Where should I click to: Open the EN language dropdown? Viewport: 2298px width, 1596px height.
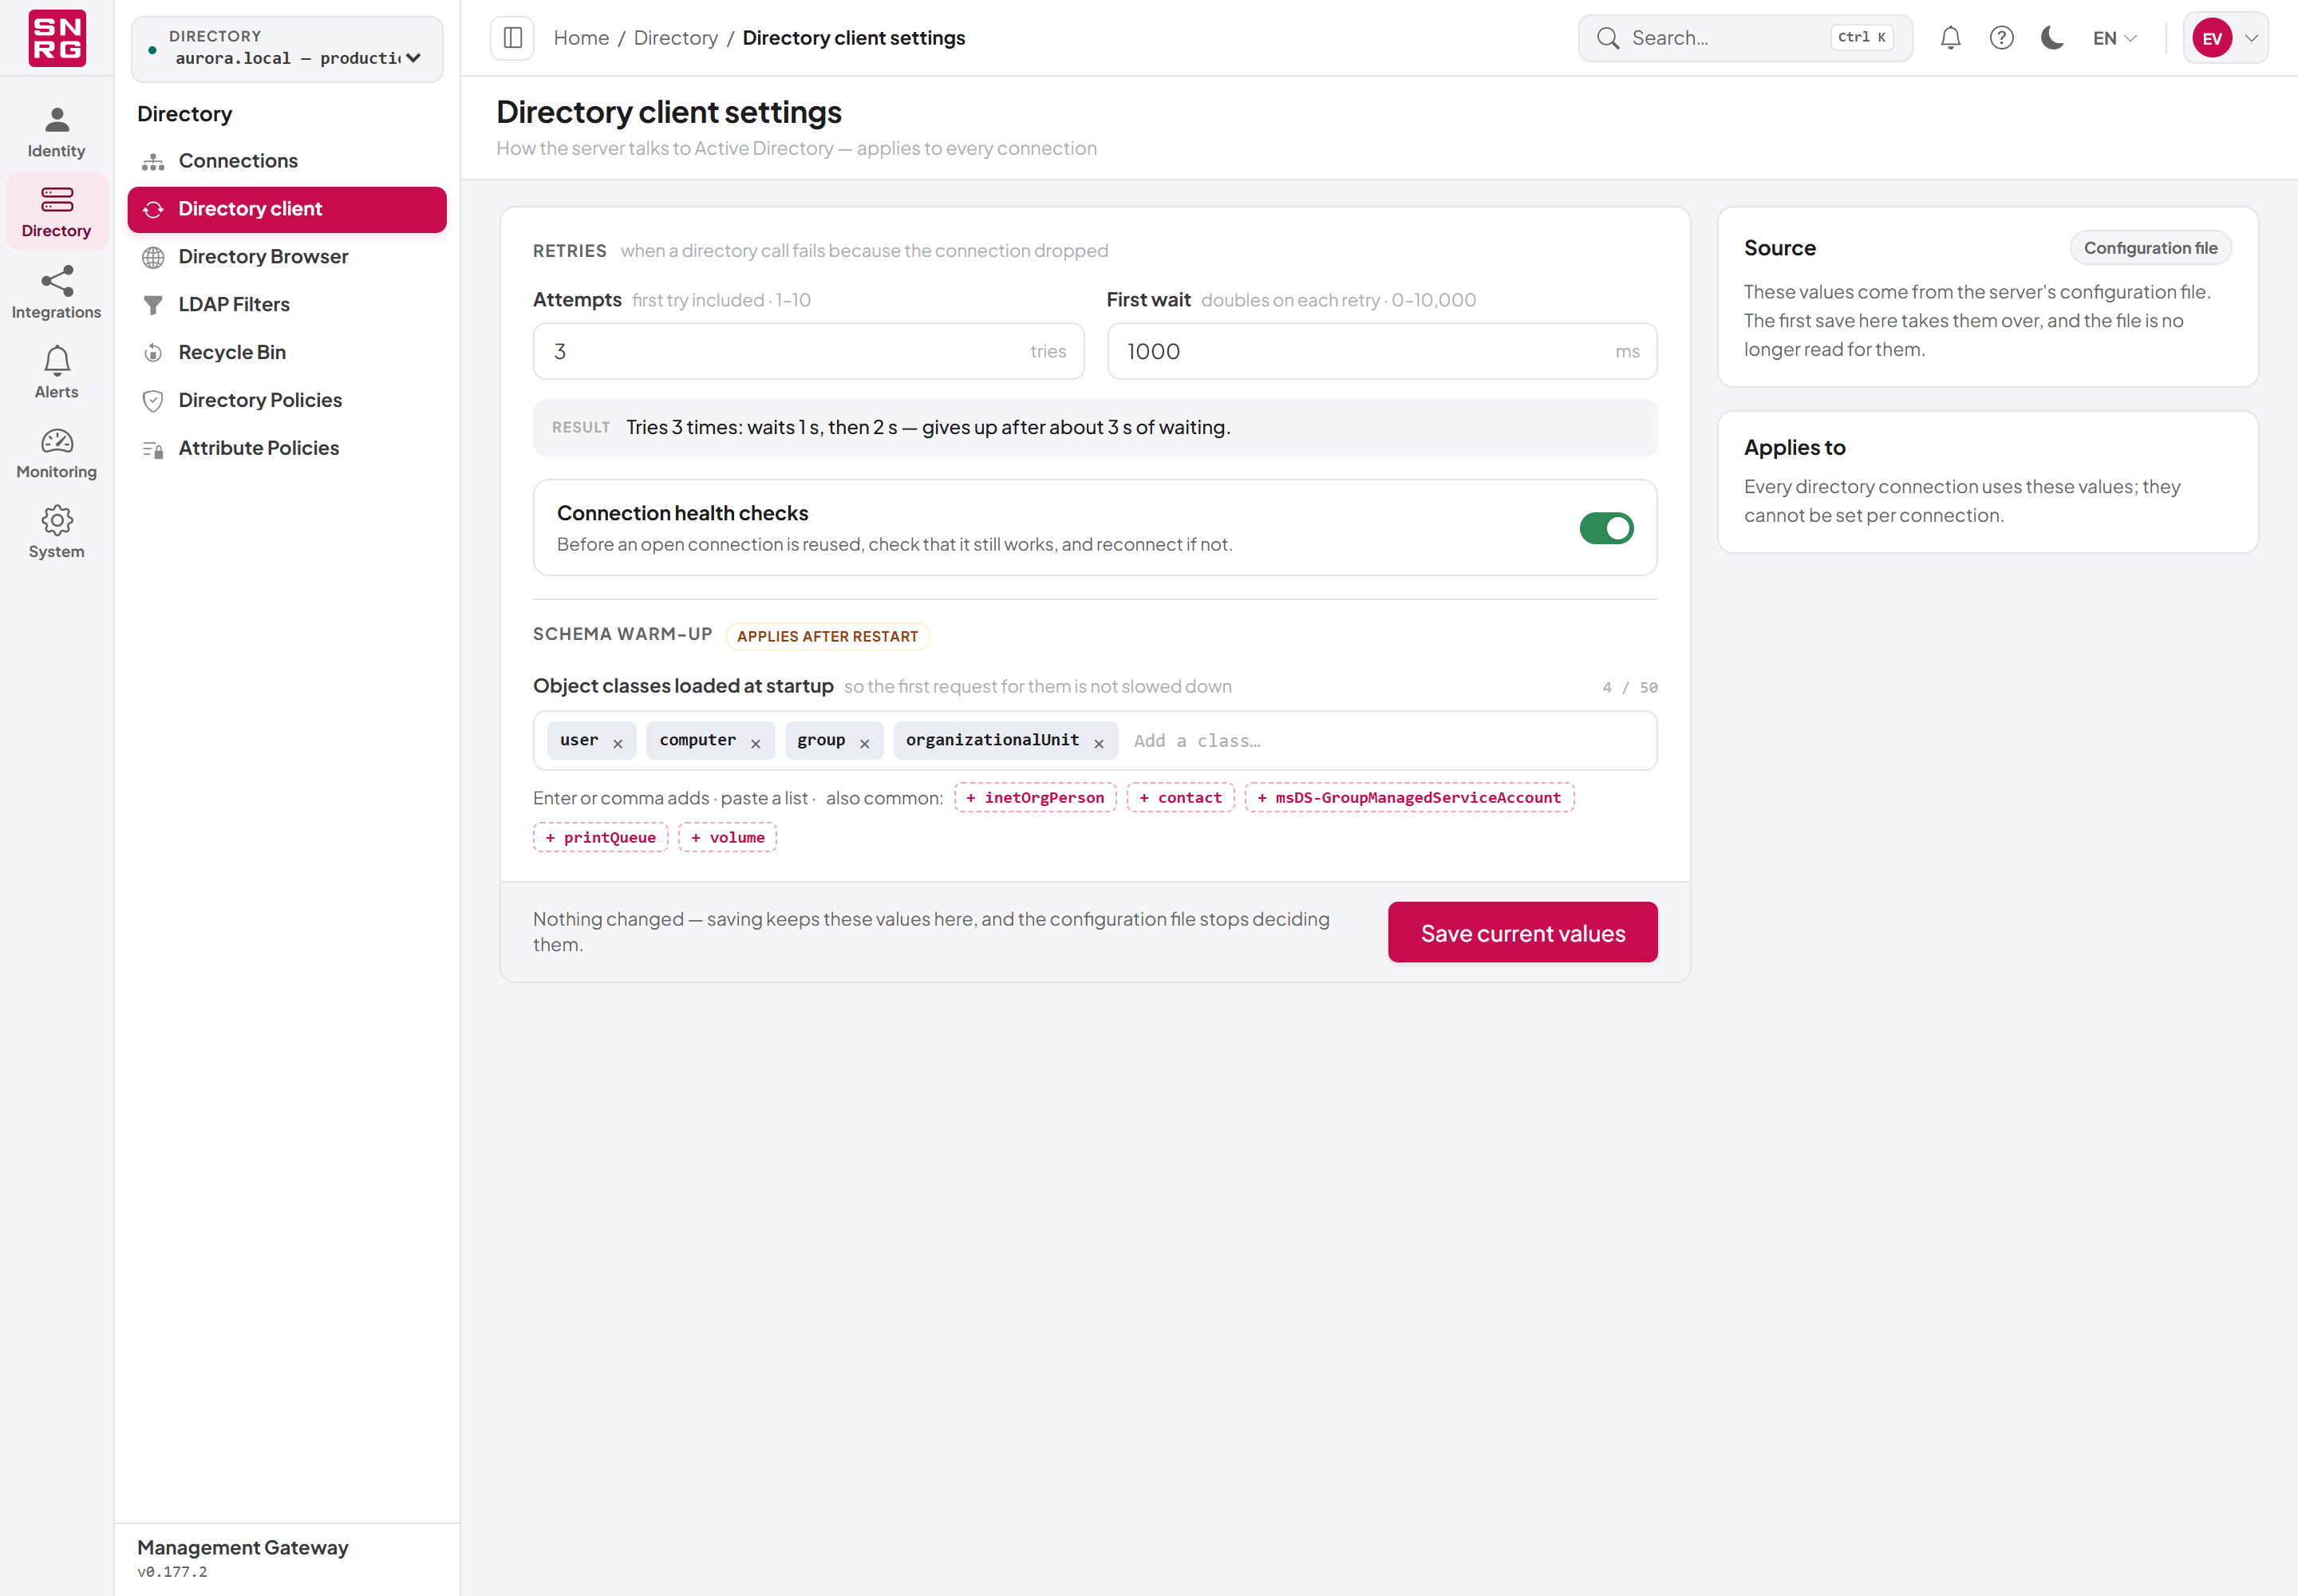point(2115,38)
